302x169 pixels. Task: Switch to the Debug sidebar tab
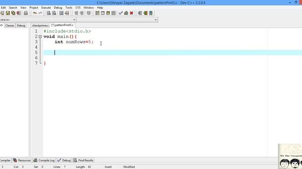click(x=21, y=25)
